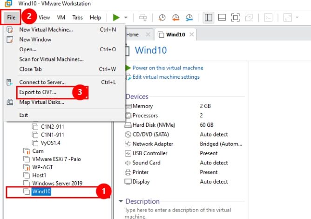Image resolution: width=311 pixels, height=219 pixels.
Task: Select Wind10 in the library tree
Action: coord(41,192)
